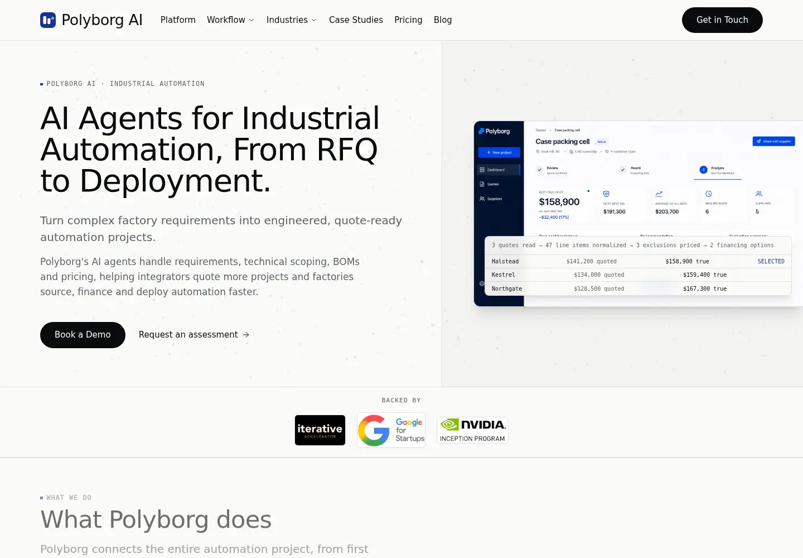Select the Analysis step number 3 circle

(x=703, y=170)
